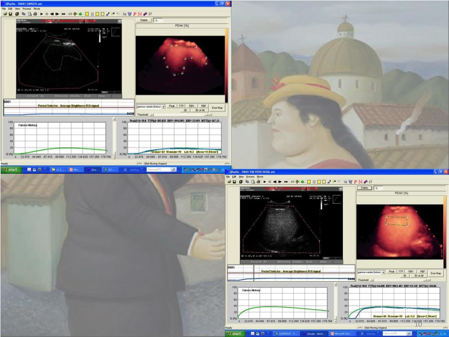Click fast-forward icon in NASH ZANGHI toolbar

64,14
